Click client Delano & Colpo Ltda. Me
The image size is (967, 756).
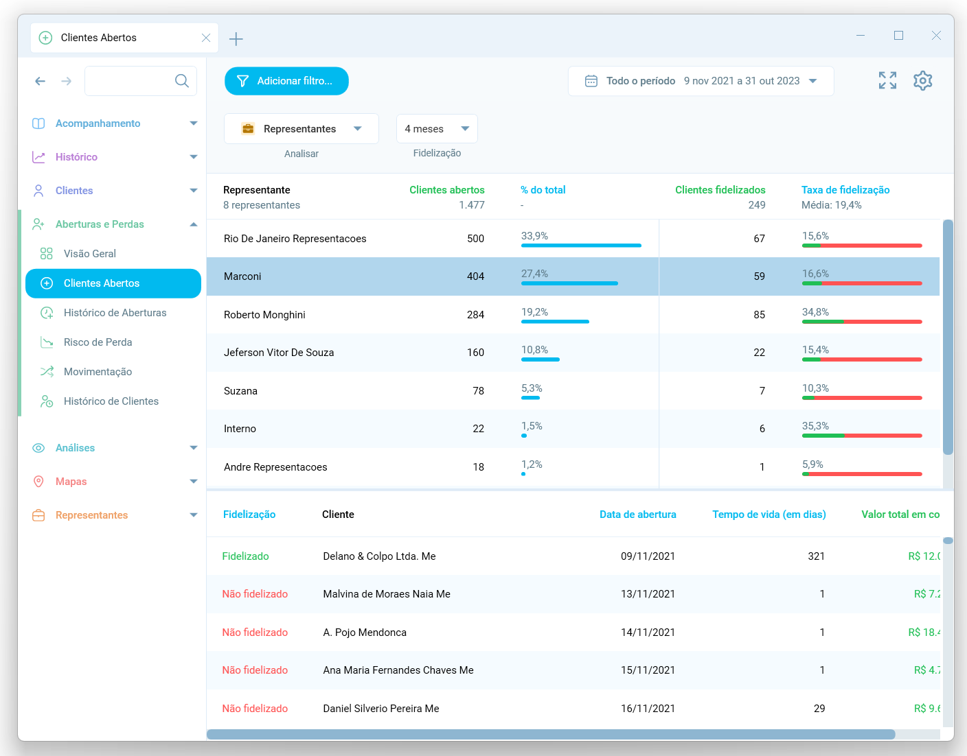[379, 556]
